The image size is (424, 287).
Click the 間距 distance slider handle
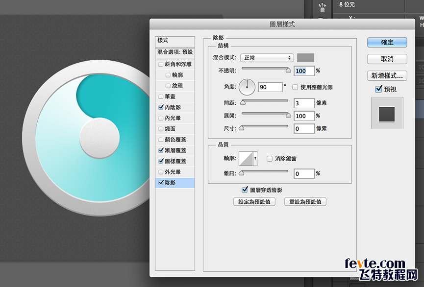[x=243, y=102]
